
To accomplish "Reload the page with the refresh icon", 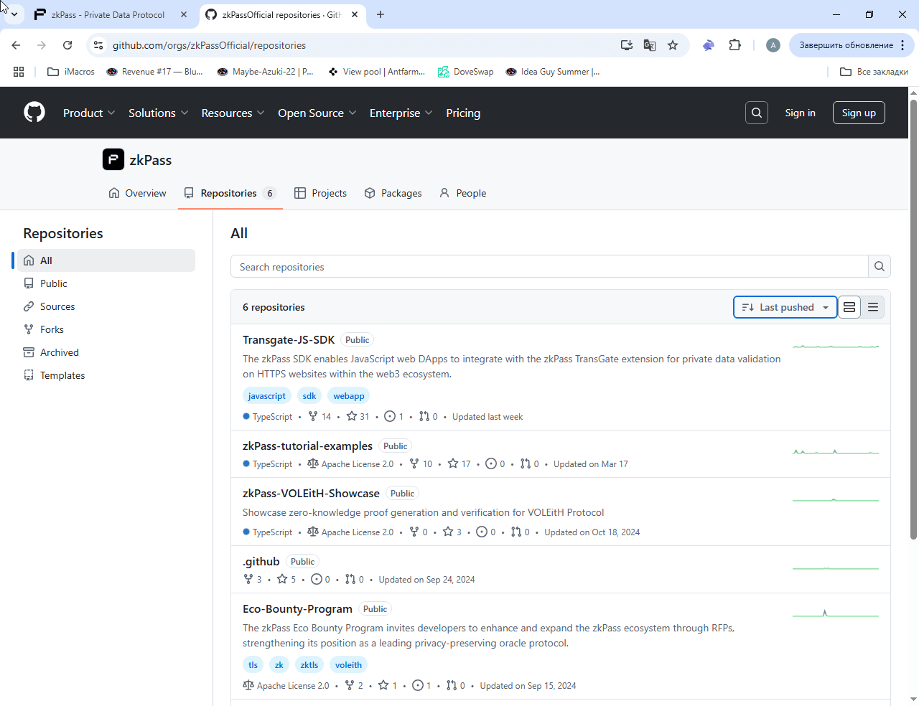I will tap(67, 45).
